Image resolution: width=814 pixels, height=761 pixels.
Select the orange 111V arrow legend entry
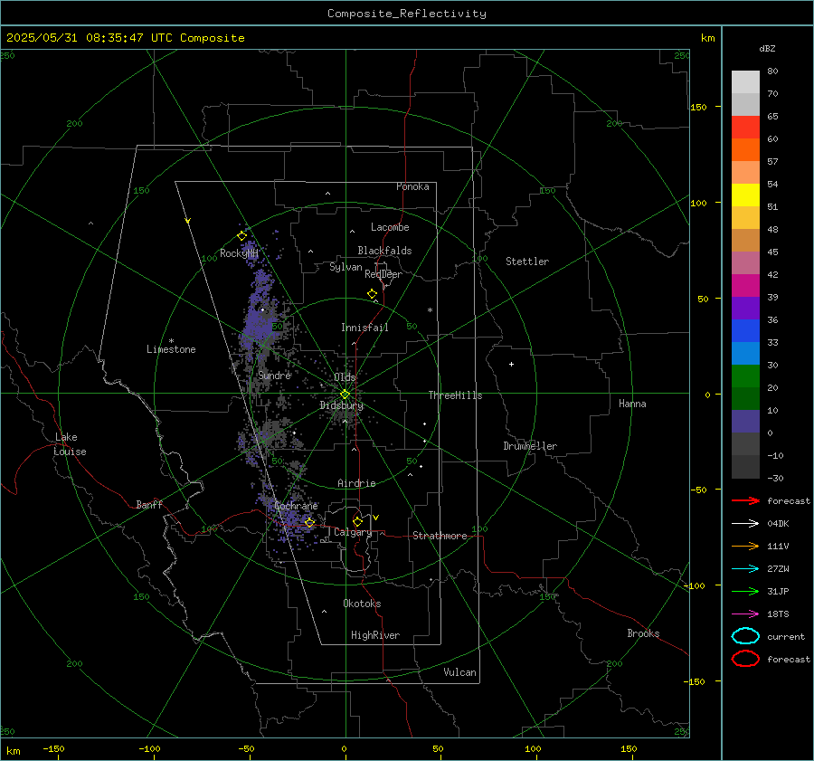pos(745,546)
